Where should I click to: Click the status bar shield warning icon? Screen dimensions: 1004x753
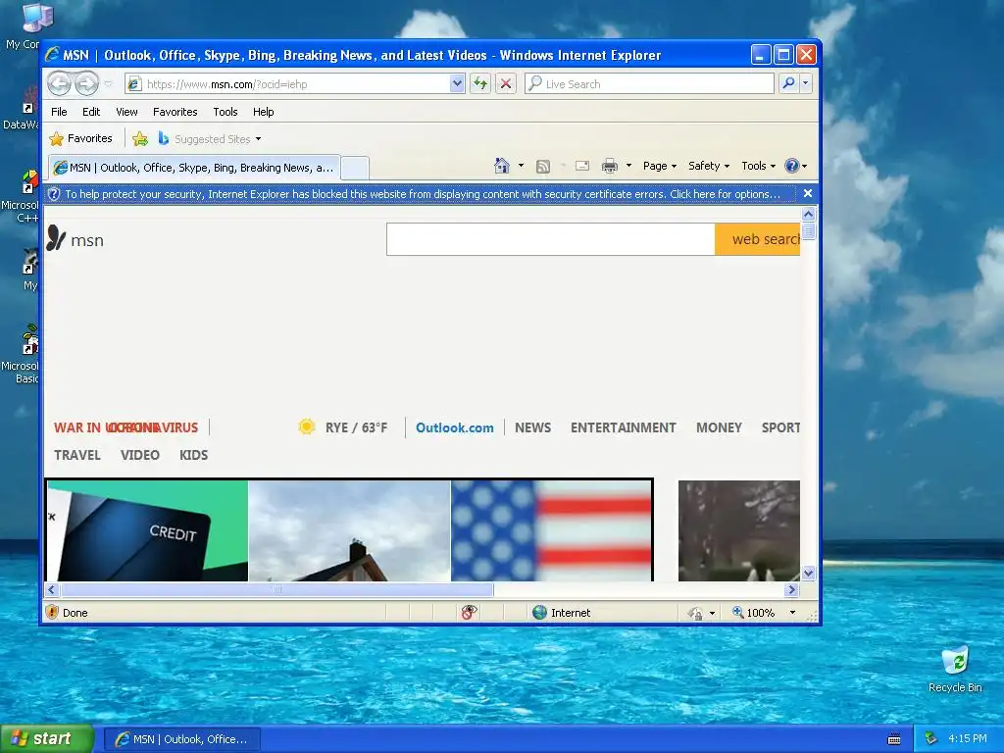tap(53, 612)
